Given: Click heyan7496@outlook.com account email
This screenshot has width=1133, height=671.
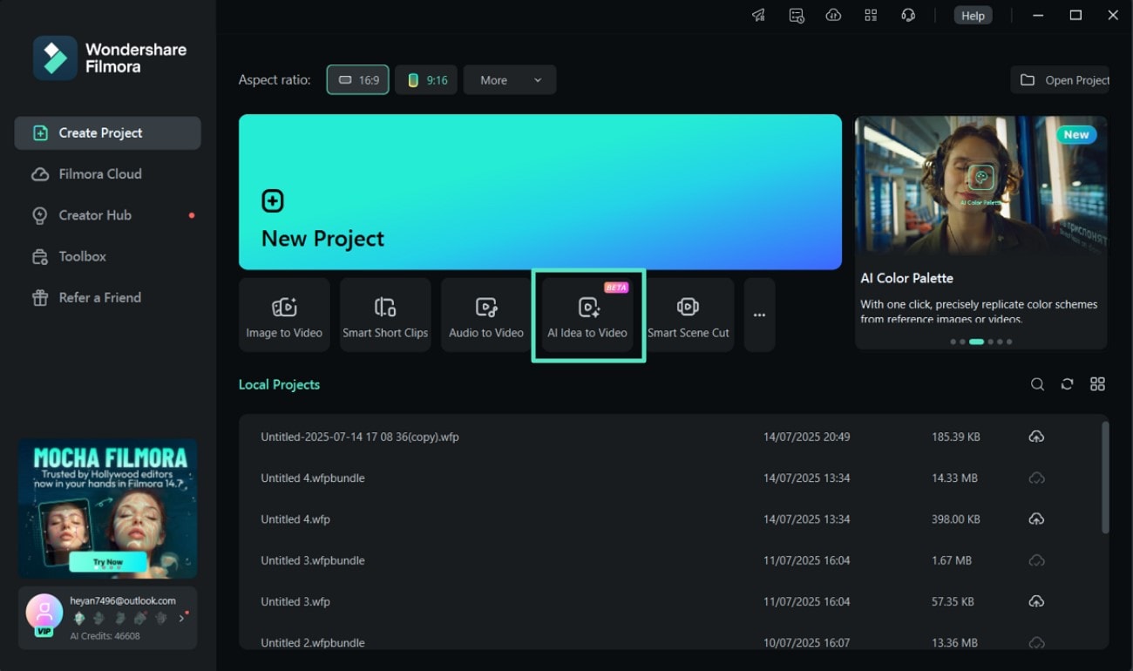Looking at the screenshot, I should (x=123, y=600).
